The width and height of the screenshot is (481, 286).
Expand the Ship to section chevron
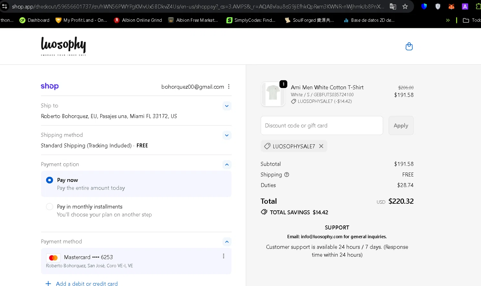tap(227, 106)
